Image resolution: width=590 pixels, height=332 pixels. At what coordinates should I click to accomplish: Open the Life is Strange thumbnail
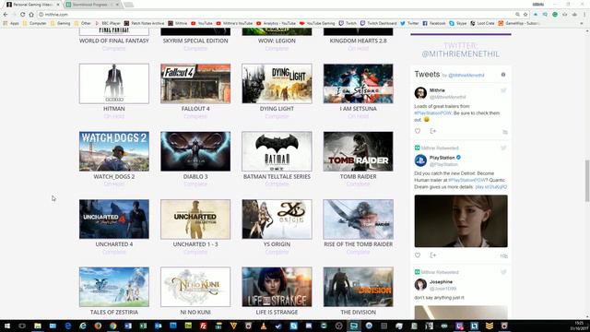tap(277, 287)
